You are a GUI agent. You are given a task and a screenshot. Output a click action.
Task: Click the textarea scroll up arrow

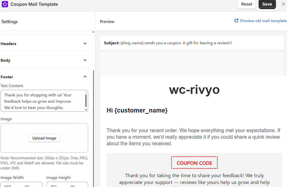click(86, 92)
